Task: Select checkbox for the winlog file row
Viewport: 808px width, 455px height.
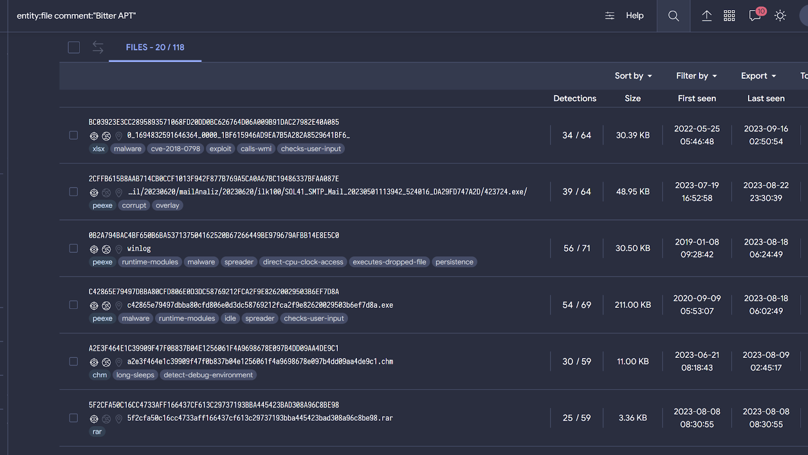Action: coord(74,248)
